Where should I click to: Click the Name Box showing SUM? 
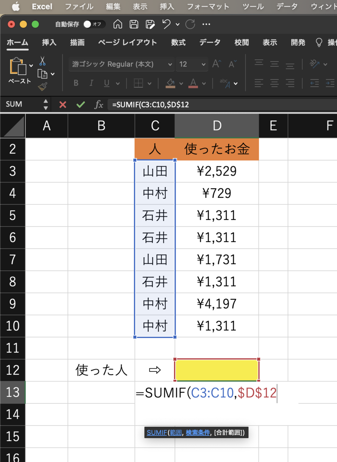[x=22, y=104]
